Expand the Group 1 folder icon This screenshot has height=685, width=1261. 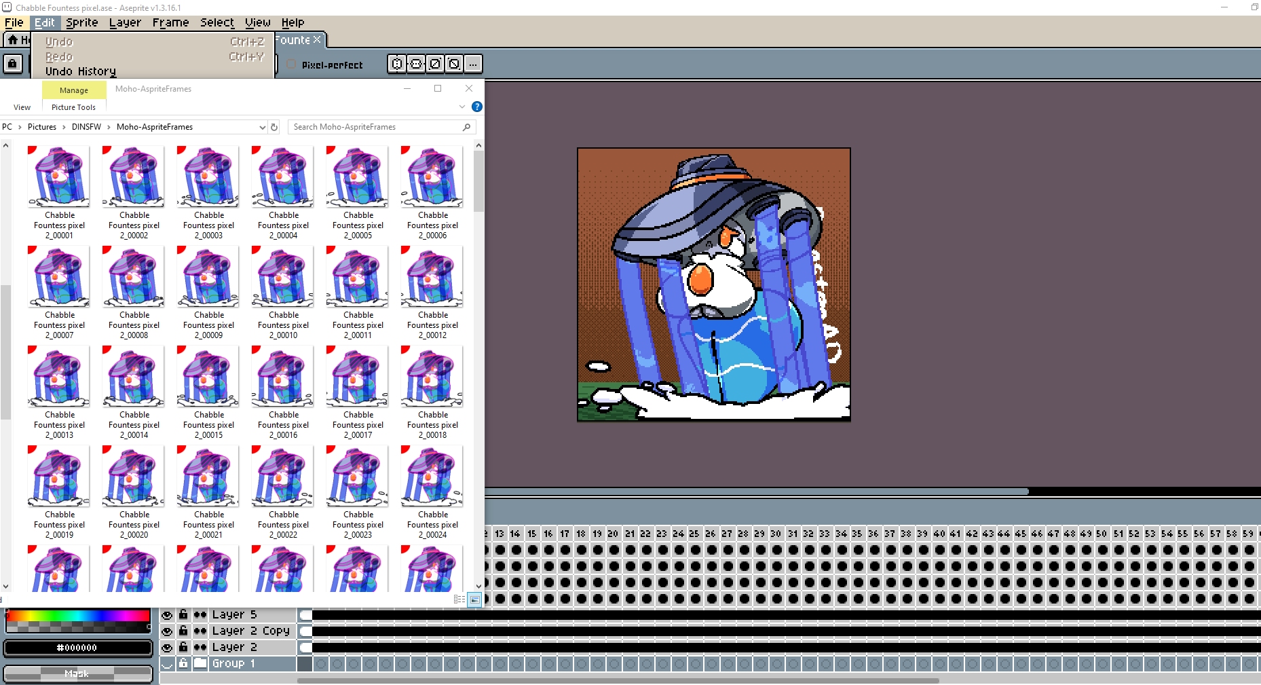200,663
